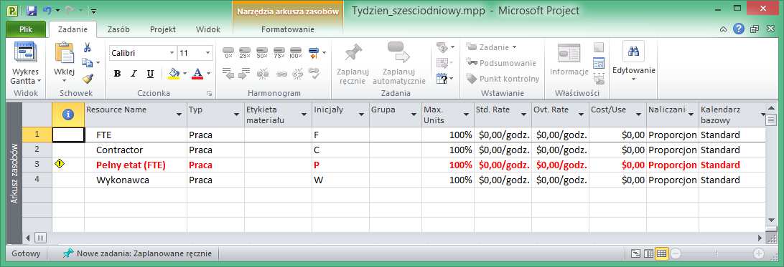Expand the font color dropdown arrow
Image resolution: width=784 pixels, height=267 pixels.
pos(208,74)
